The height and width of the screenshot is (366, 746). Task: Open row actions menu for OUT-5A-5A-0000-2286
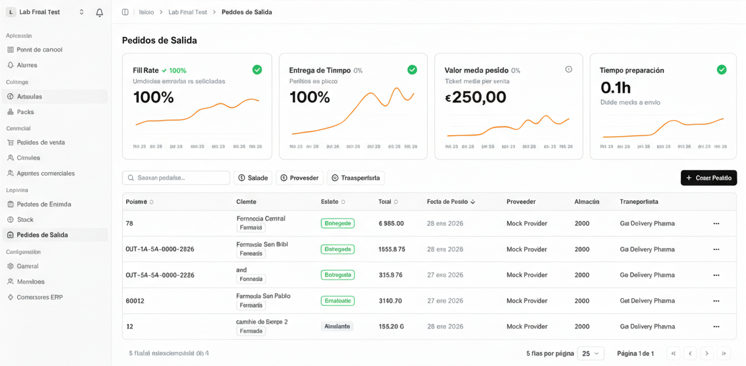[716, 275]
